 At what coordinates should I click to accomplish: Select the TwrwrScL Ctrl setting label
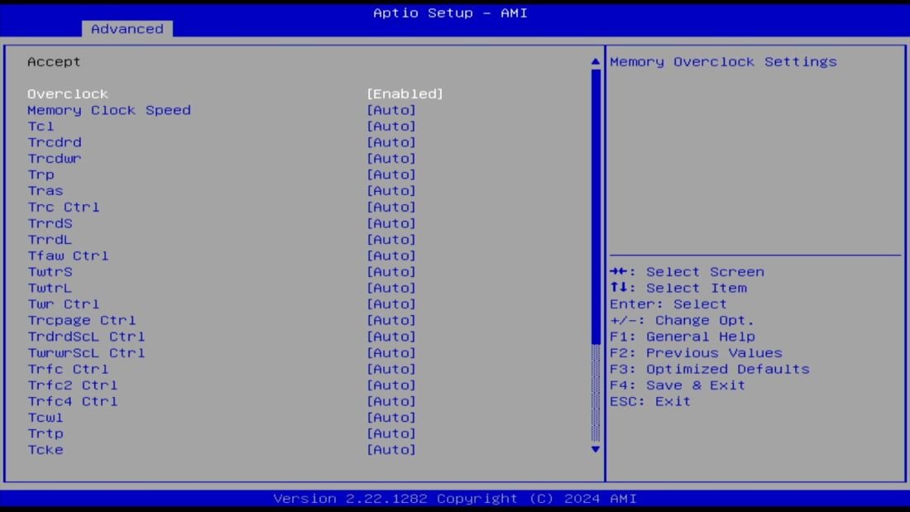click(x=87, y=353)
